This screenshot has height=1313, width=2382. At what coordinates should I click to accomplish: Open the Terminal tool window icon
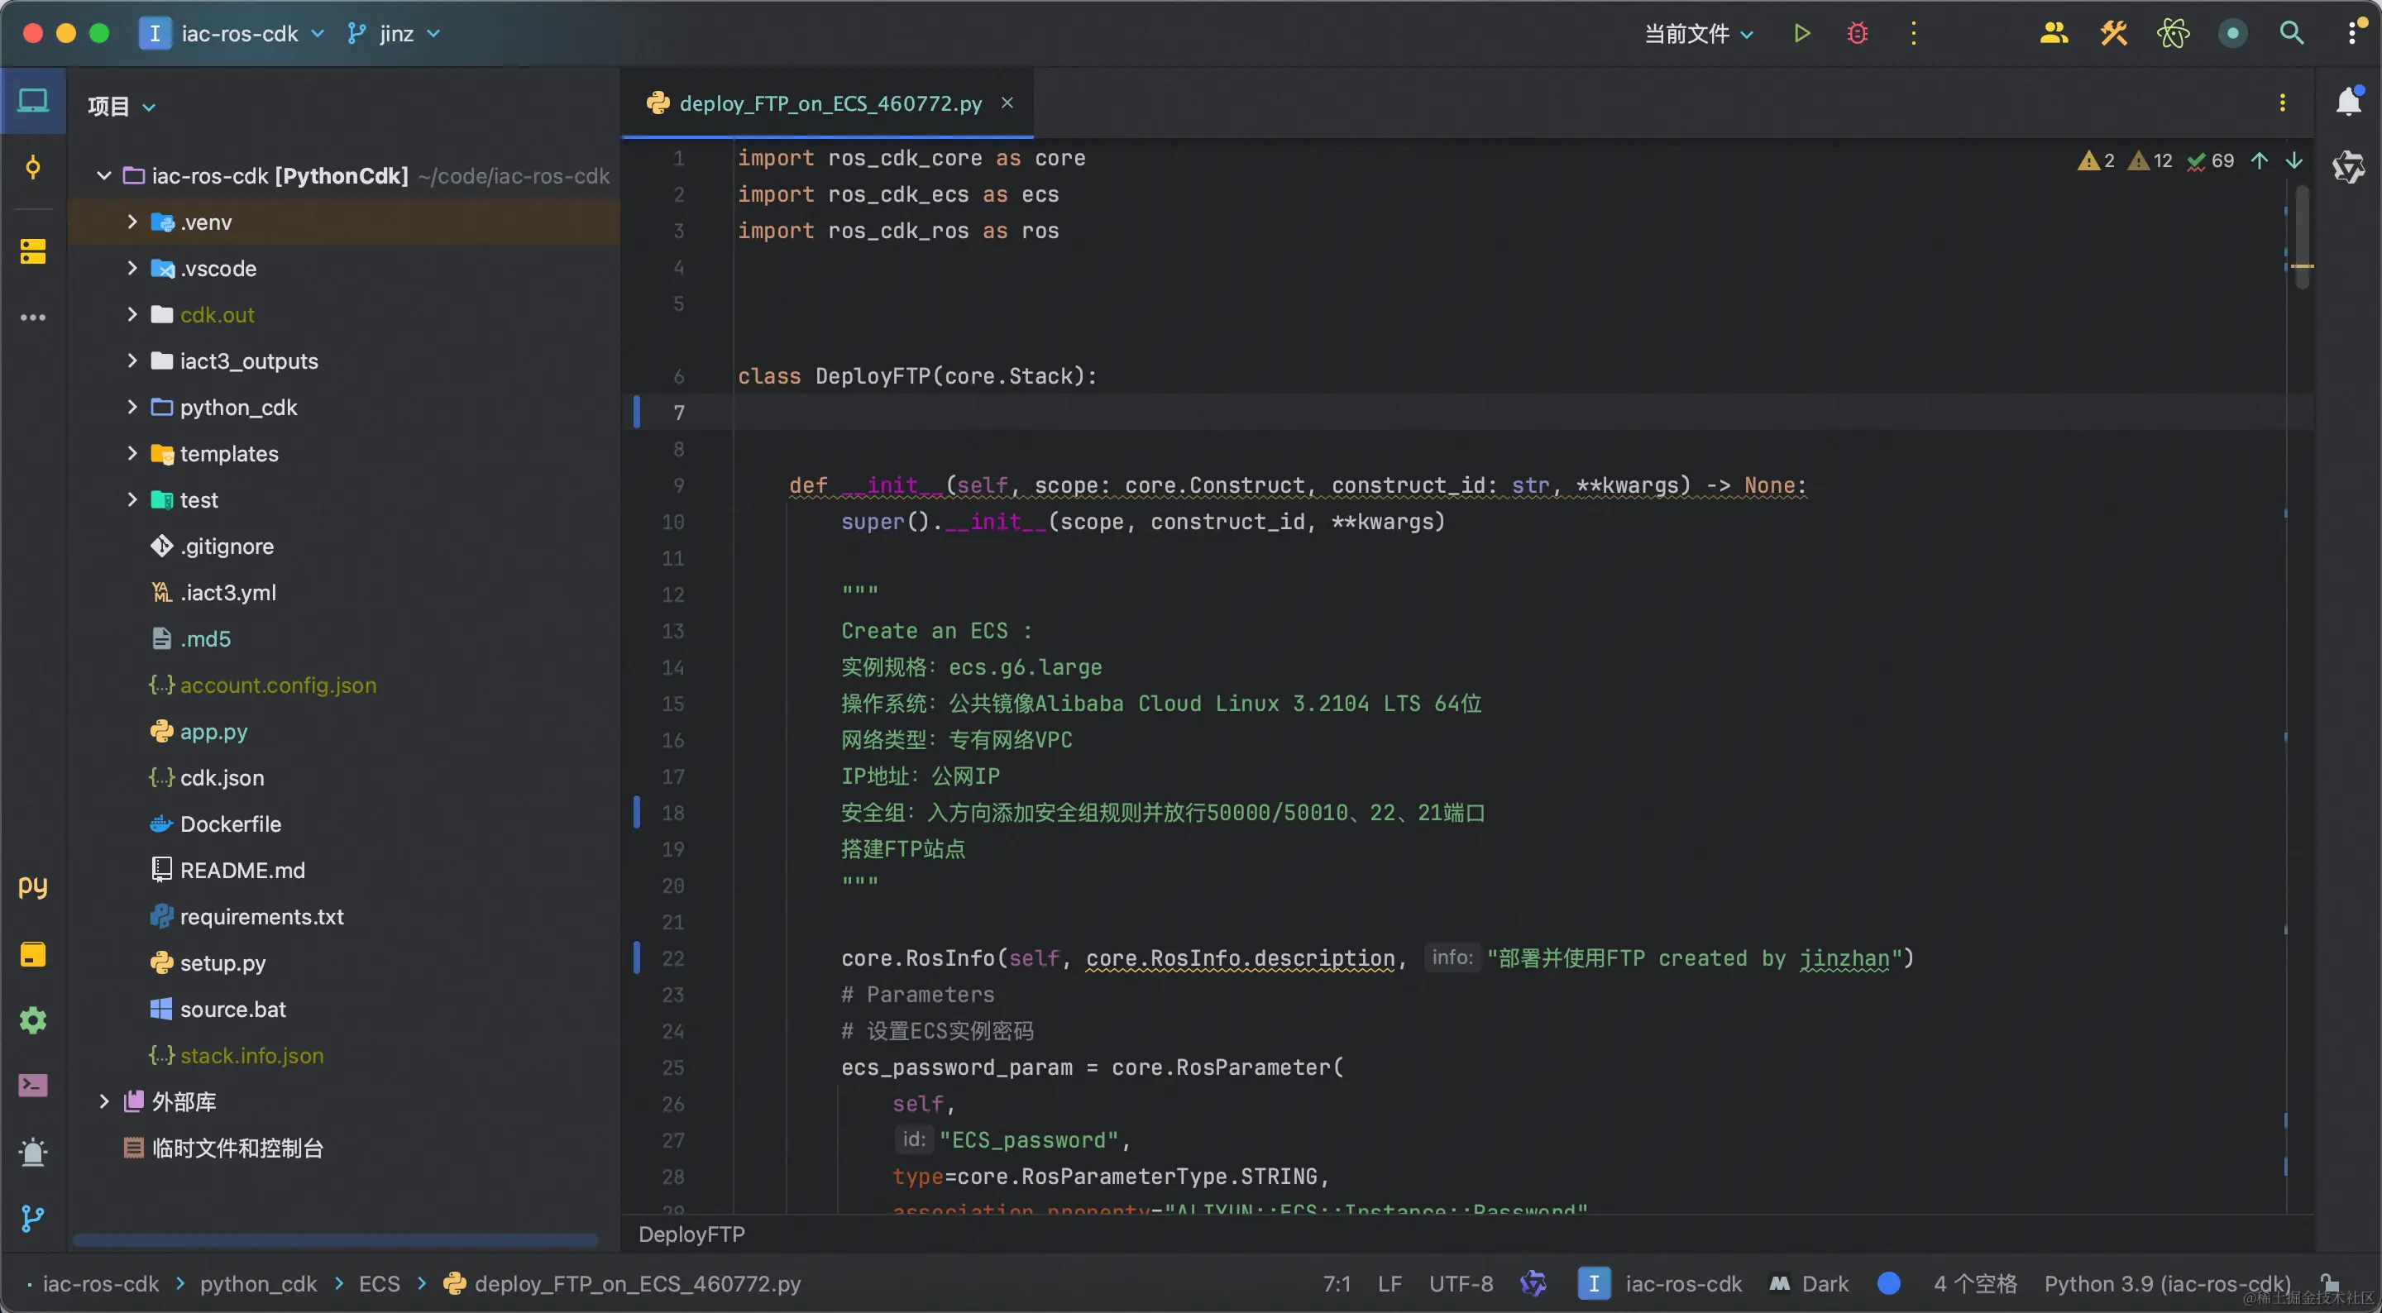coord(33,1085)
